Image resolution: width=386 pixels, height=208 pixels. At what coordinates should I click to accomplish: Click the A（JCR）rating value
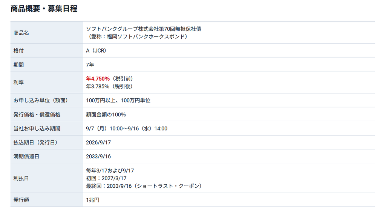click(96, 51)
